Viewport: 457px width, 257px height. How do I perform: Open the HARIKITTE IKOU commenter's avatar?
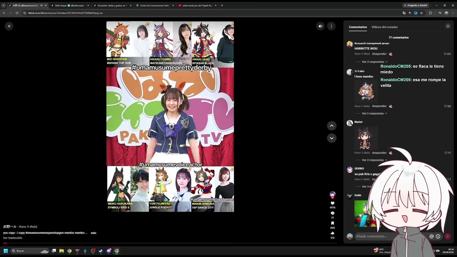(350, 44)
